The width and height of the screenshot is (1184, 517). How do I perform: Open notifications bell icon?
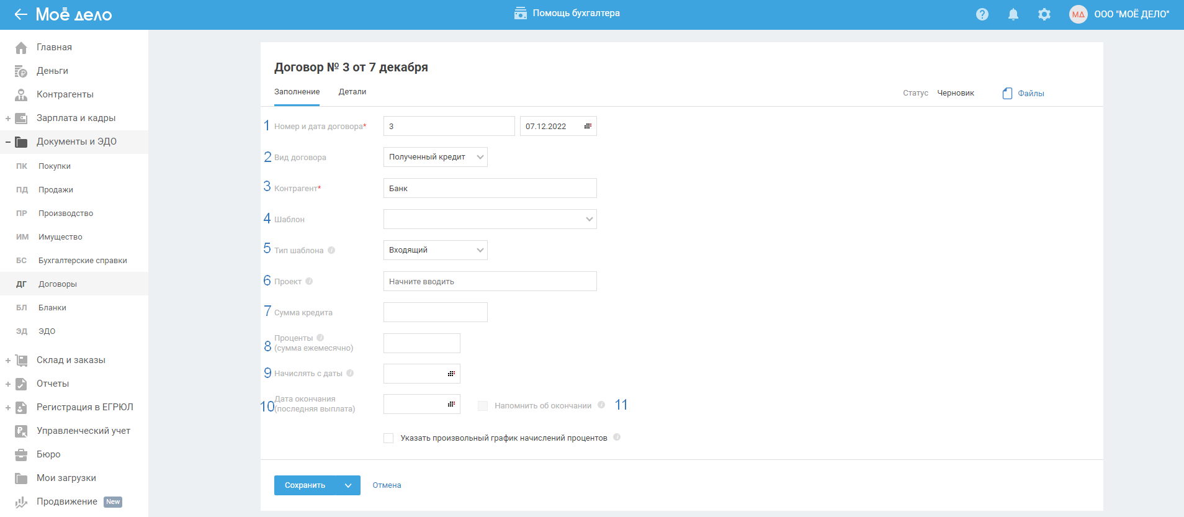tap(1013, 14)
